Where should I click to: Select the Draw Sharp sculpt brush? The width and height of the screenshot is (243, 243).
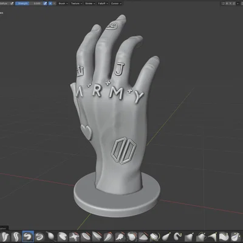pos(16,236)
